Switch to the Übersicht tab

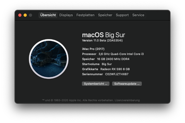pyautogui.click(x=48, y=15)
